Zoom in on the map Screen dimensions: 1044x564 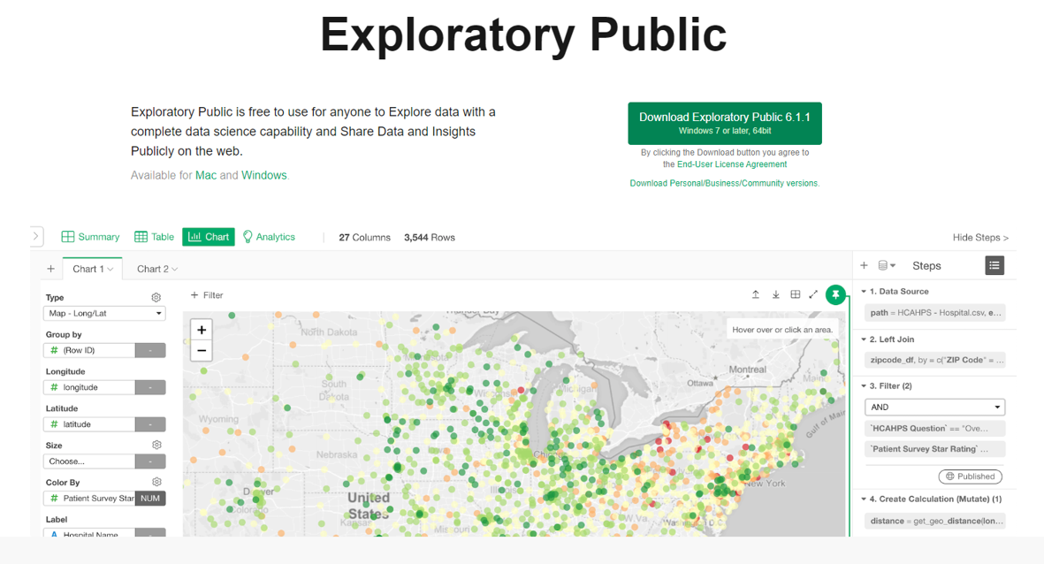[202, 330]
